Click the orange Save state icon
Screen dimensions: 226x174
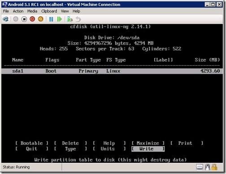(40, 19)
